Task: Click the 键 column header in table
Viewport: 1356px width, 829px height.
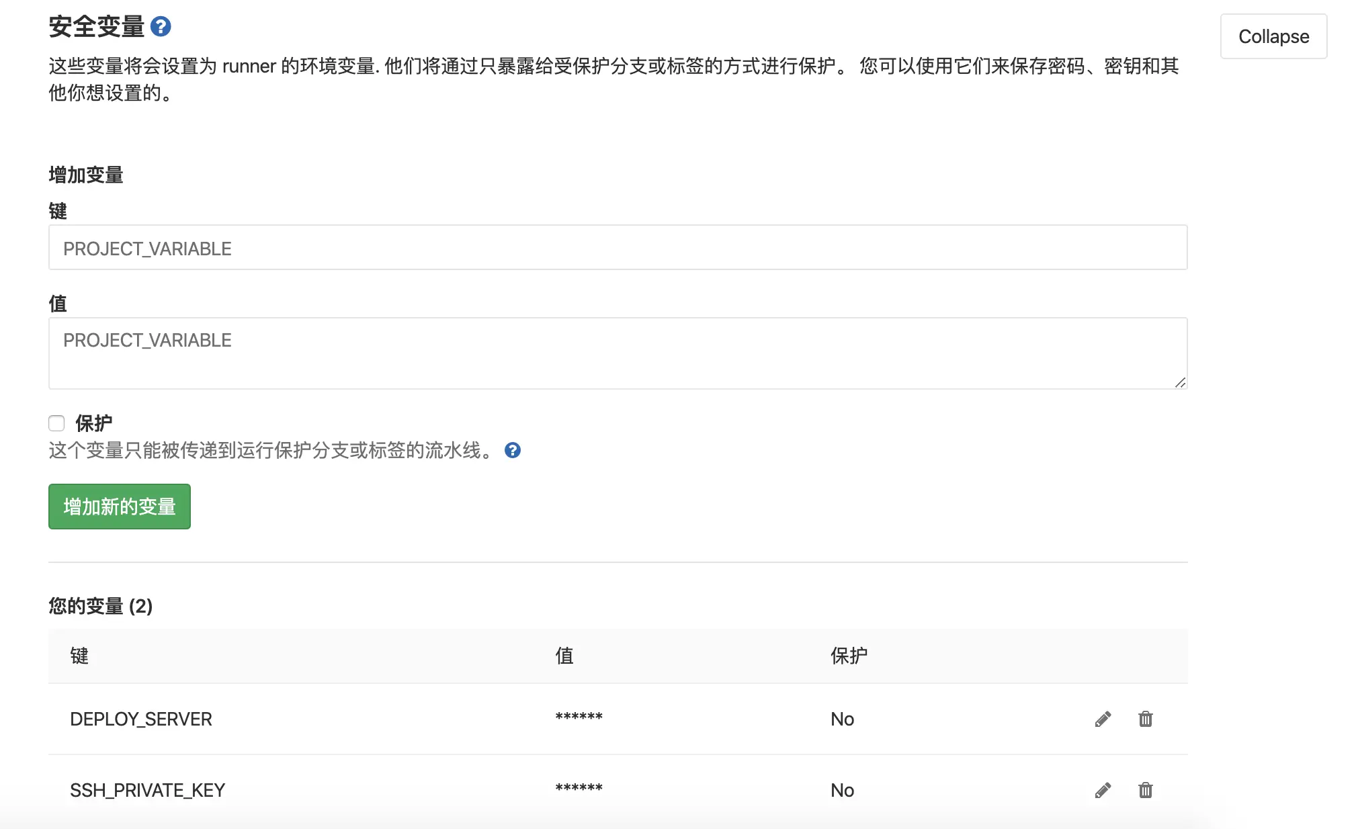Action: (79, 656)
